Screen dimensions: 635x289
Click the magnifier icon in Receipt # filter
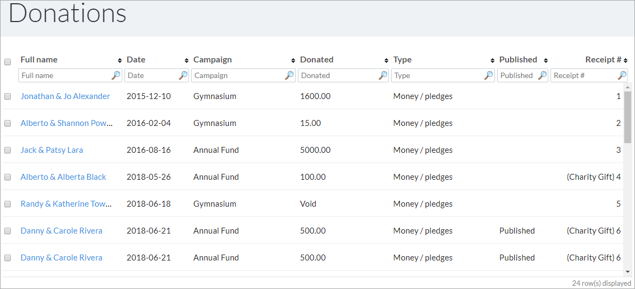[622, 75]
